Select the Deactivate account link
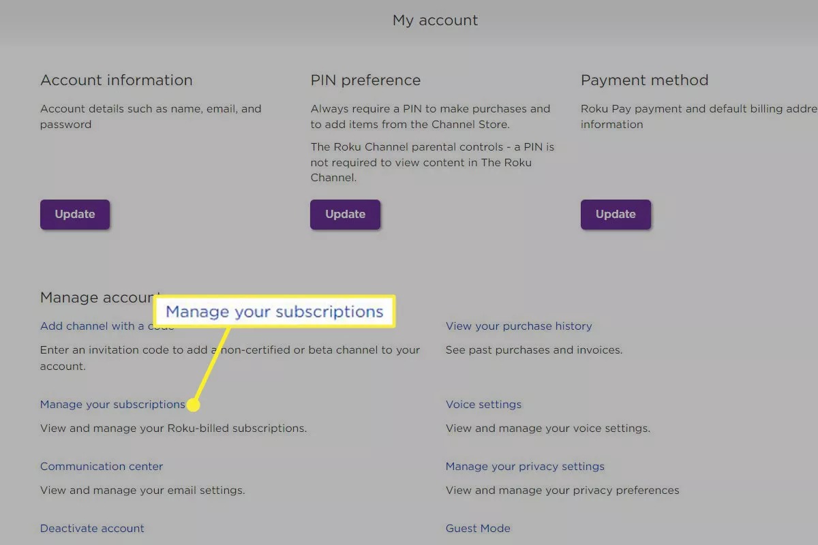 (92, 529)
